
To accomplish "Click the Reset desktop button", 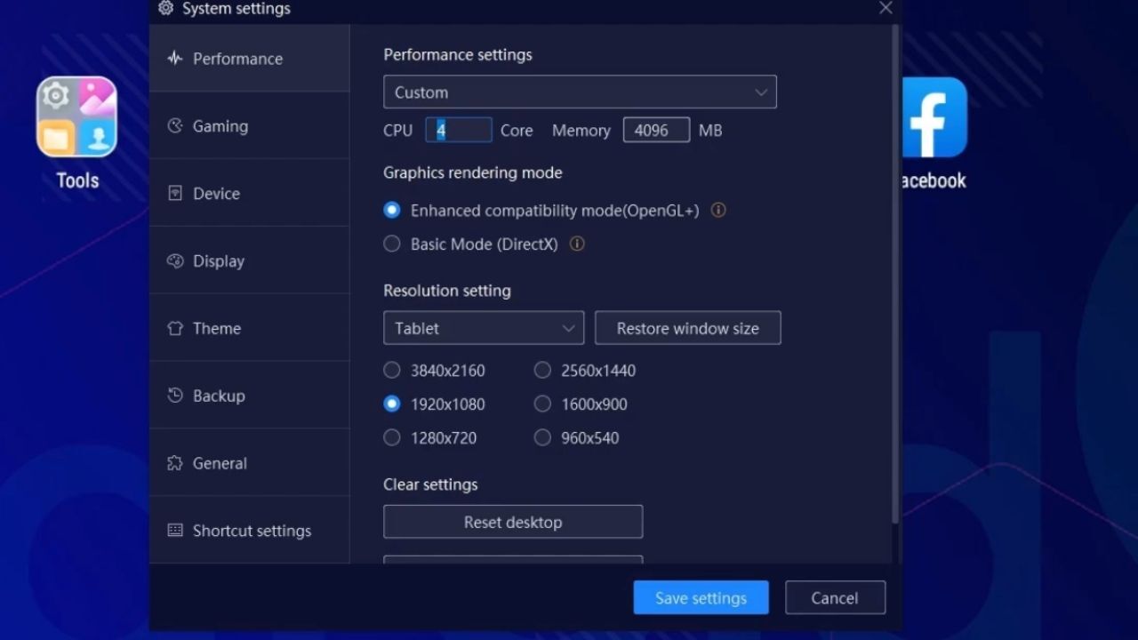I will coord(513,522).
